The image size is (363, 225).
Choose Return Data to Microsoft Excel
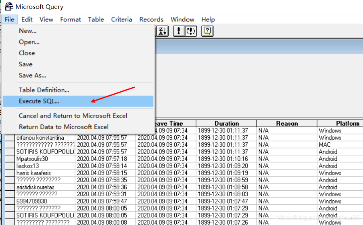(78, 127)
